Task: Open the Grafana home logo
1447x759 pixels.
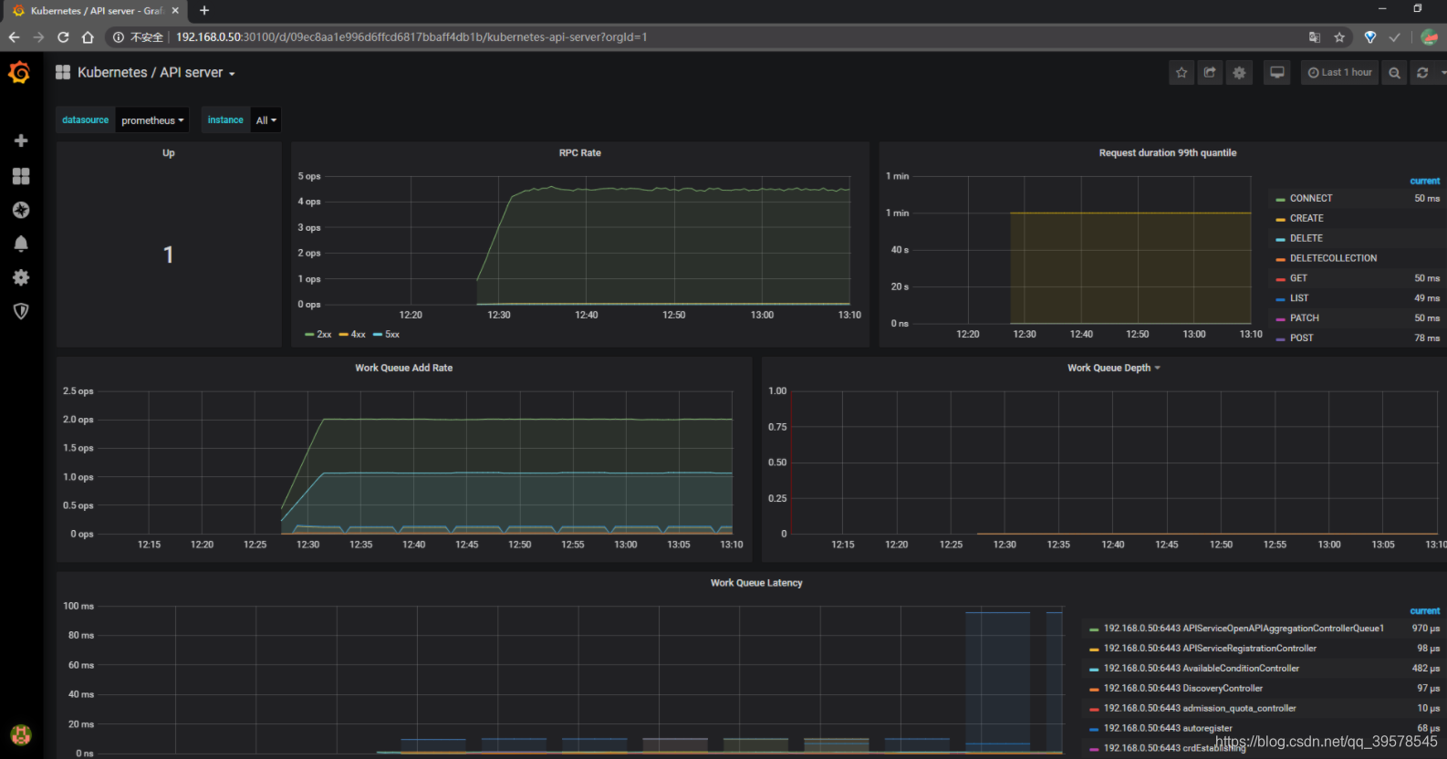Action: tap(19, 72)
